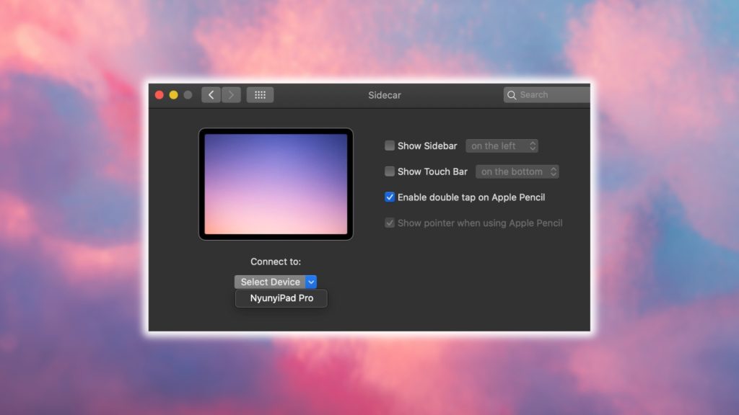739x415 pixels.
Task: Click the back navigation arrow
Action: [x=210, y=94]
